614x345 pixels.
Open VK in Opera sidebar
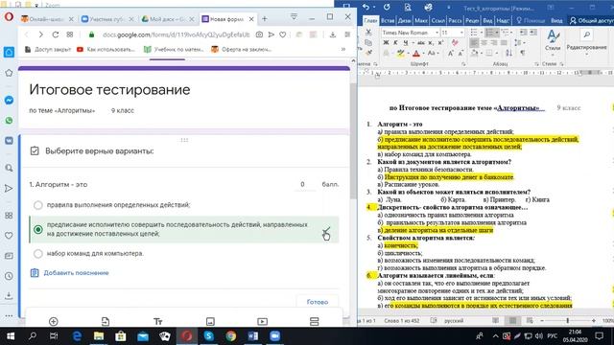(x=9, y=141)
